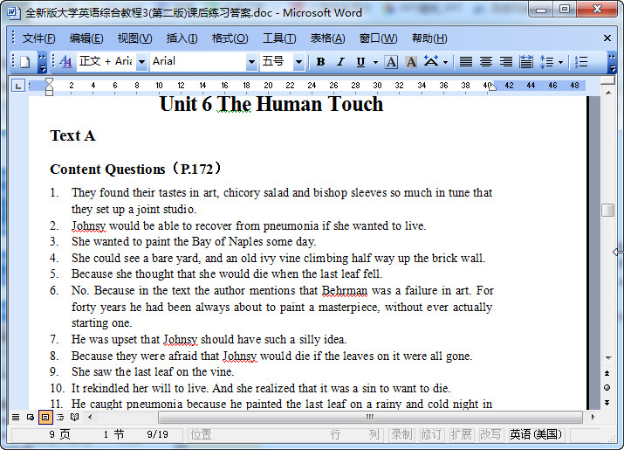Go to next page button
This screenshot has width=624, height=450.
[x=607, y=403]
